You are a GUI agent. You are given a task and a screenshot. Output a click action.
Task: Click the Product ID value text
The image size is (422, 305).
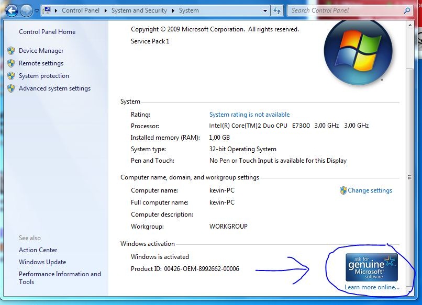click(202, 269)
